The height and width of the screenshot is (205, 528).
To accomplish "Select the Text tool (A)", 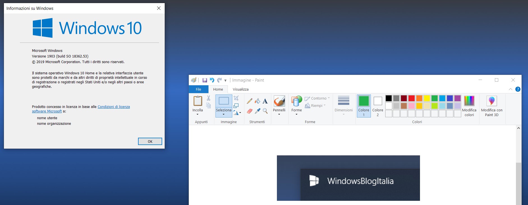I will [x=265, y=101].
